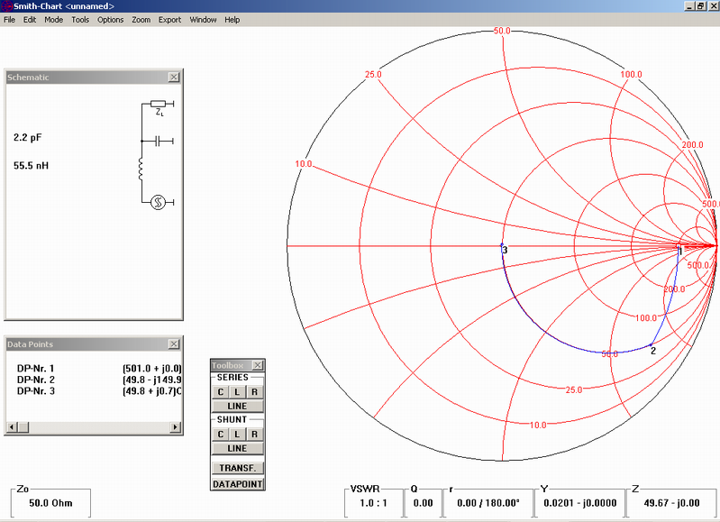Screen dimensions: 720x522
Task: Open the Tools menu
Action: [80, 20]
